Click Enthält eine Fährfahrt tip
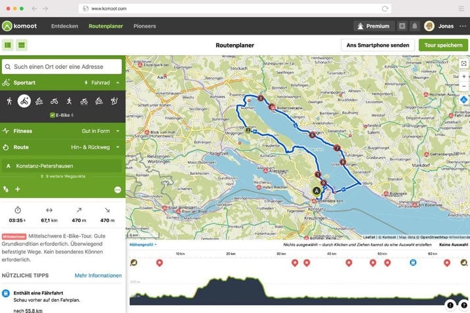 click(x=38, y=293)
